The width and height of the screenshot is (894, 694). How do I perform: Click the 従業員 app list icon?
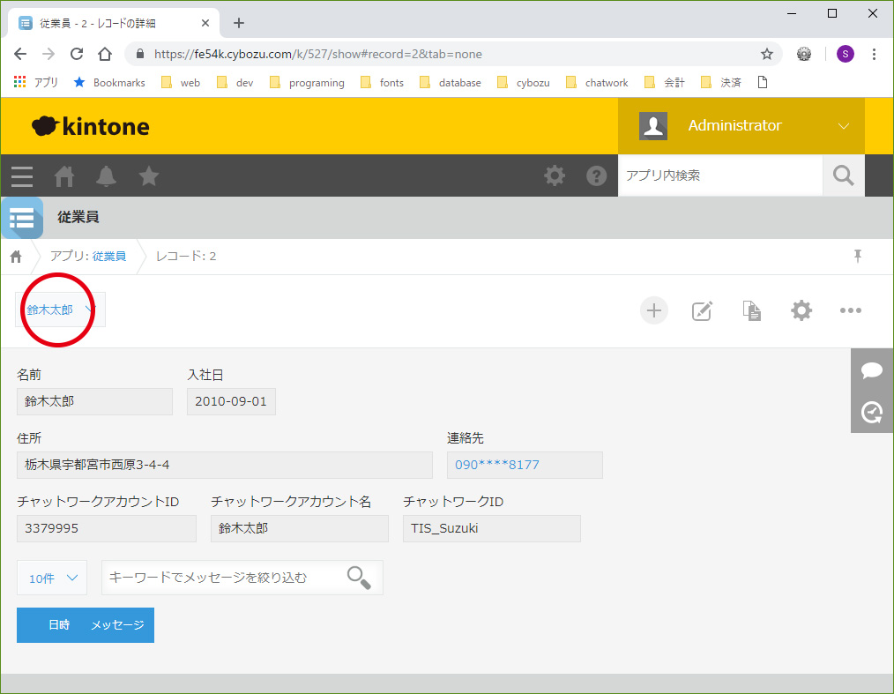(22, 218)
